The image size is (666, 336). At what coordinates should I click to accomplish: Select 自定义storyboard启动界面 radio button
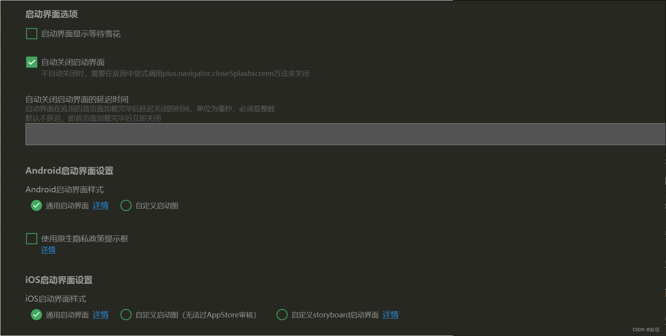[x=282, y=315]
